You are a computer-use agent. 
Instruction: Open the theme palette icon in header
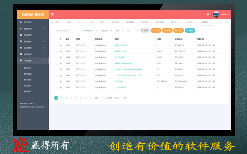tap(208, 14)
